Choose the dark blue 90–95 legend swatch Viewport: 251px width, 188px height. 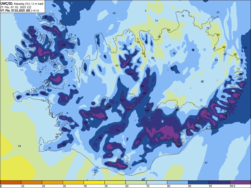click(199, 182)
